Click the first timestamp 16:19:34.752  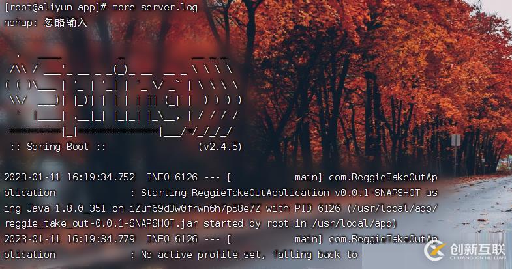pos(100,177)
